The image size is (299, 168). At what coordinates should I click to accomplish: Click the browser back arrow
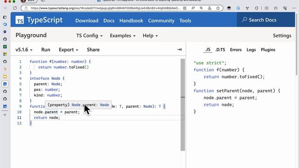[x=6, y=8]
